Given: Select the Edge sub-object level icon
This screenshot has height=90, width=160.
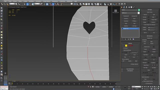Looking at the screenshot, I should point(126,45).
